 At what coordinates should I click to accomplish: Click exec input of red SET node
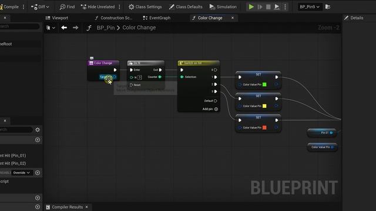tap(240, 120)
